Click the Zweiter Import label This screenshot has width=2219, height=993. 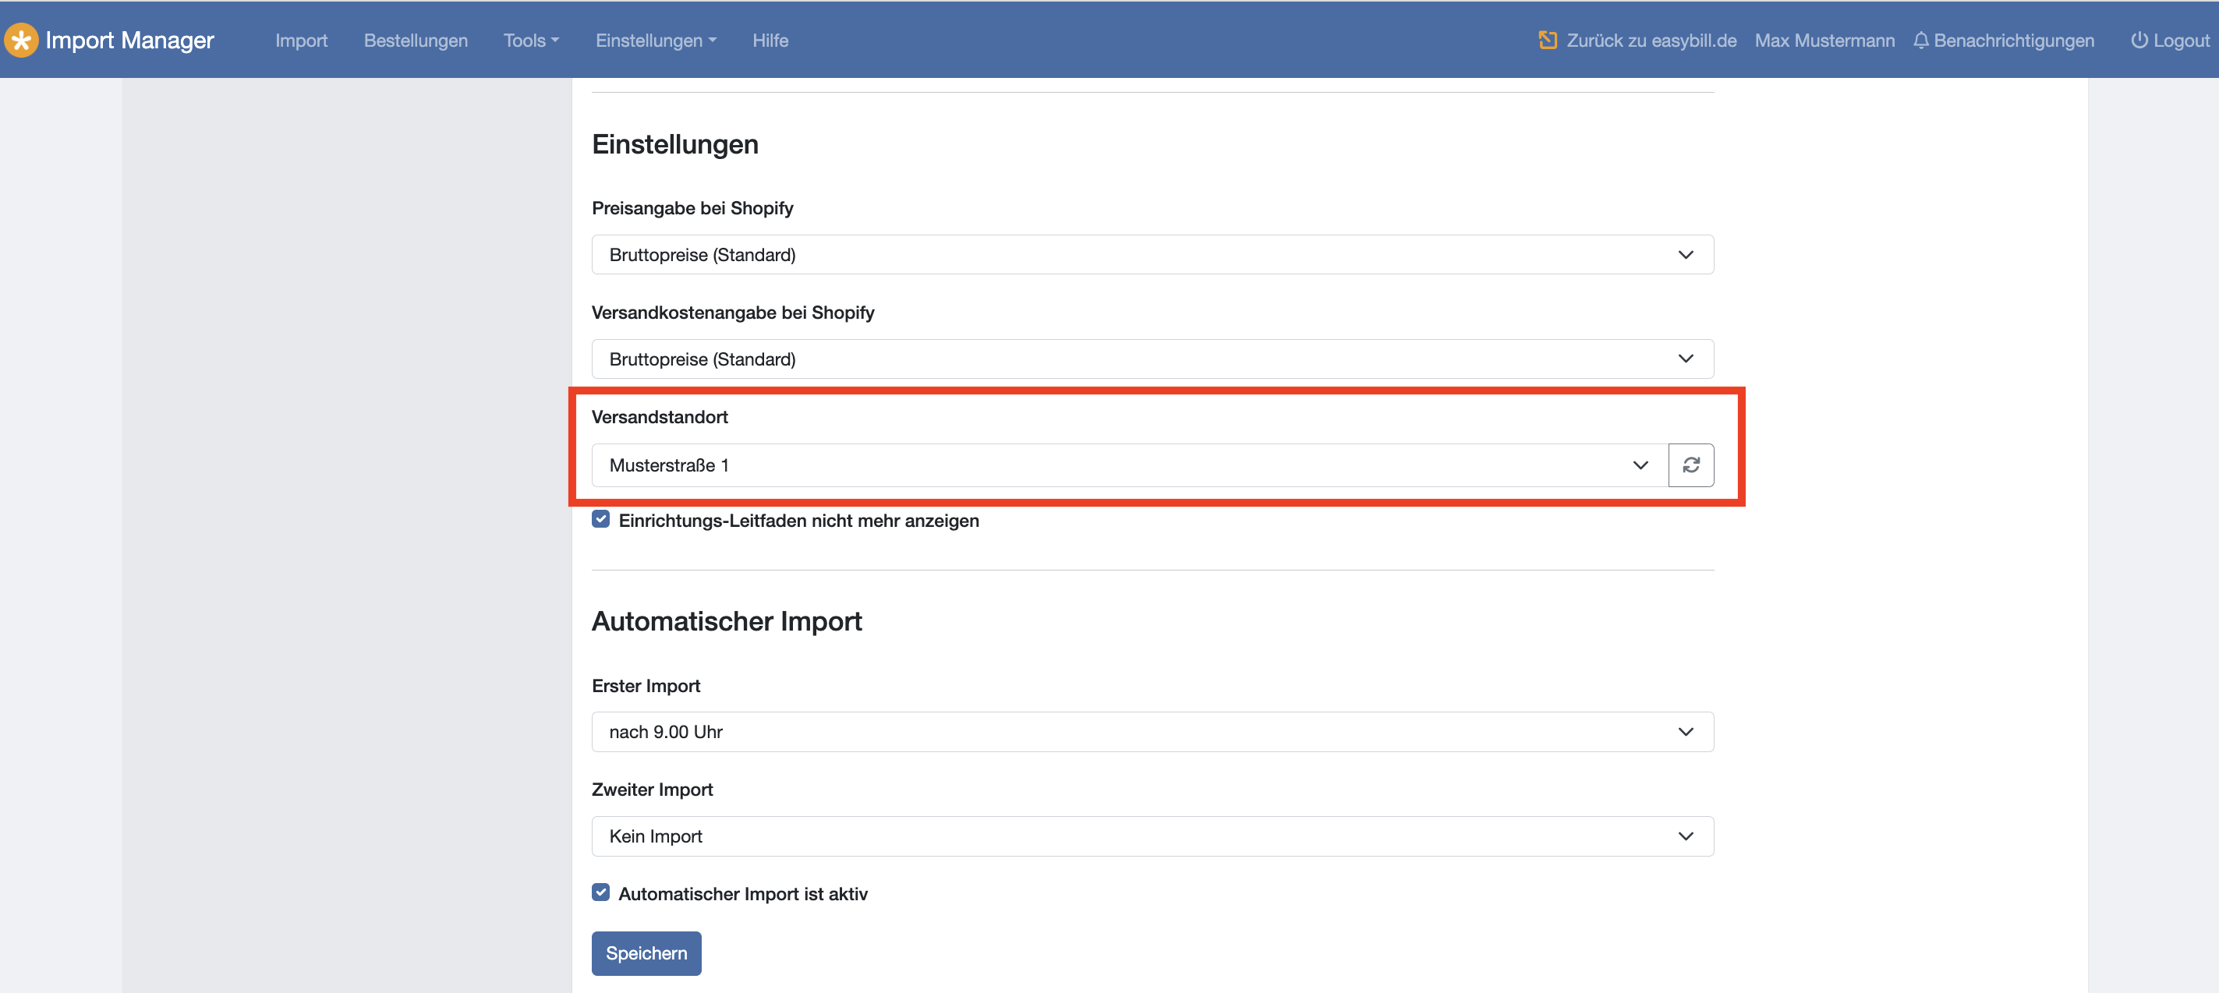(652, 790)
